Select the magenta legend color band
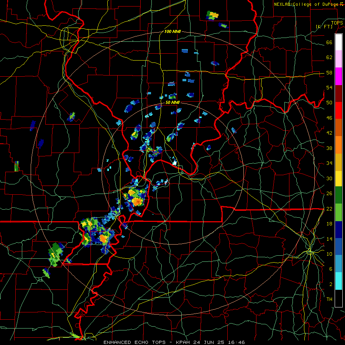 coord(338,76)
